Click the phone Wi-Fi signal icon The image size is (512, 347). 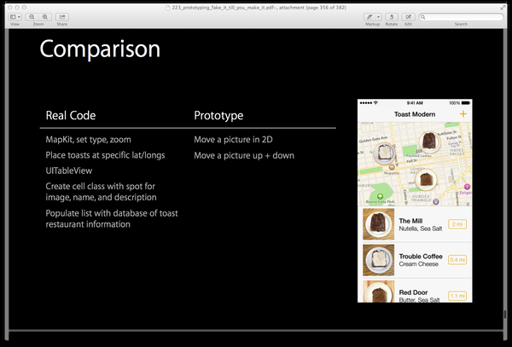pos(375,102)
